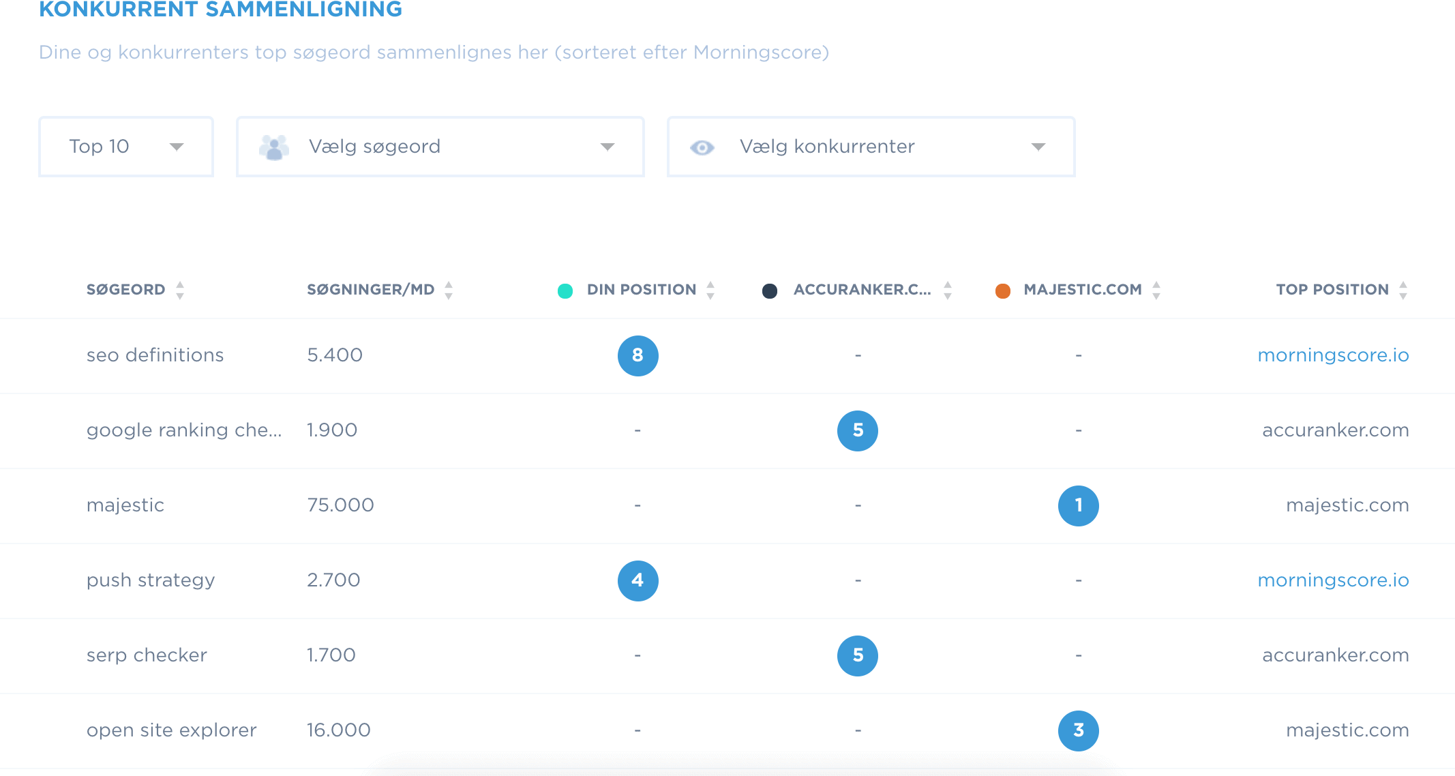The width and height of the screenshot is (1455, 776).
Task: Click the 75.000 searches value
Action: pos(340,505)
